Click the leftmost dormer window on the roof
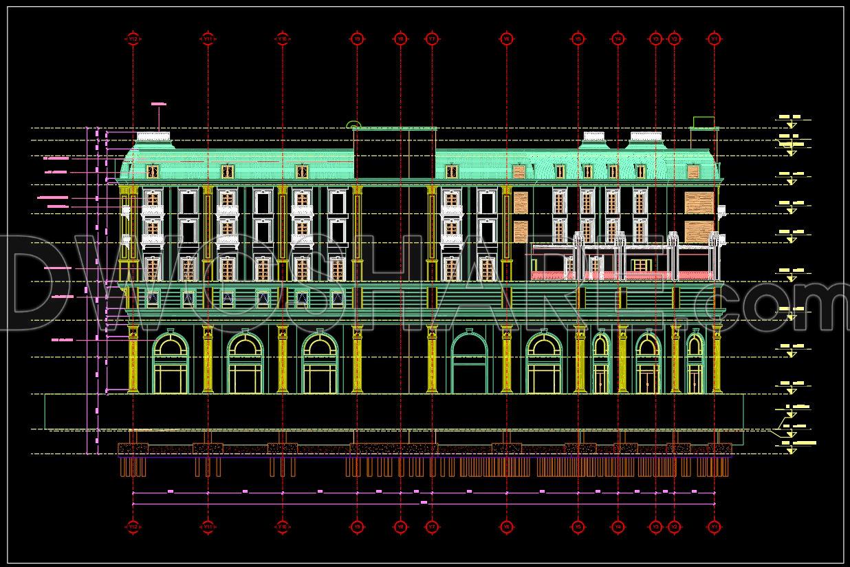Viewport: 850px width, 567px height. (x=153, y=171)
